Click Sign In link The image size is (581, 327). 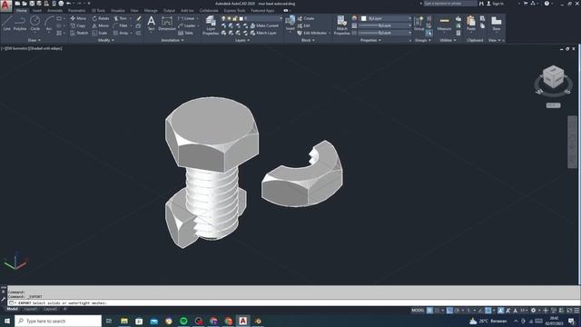click(496, 4)
